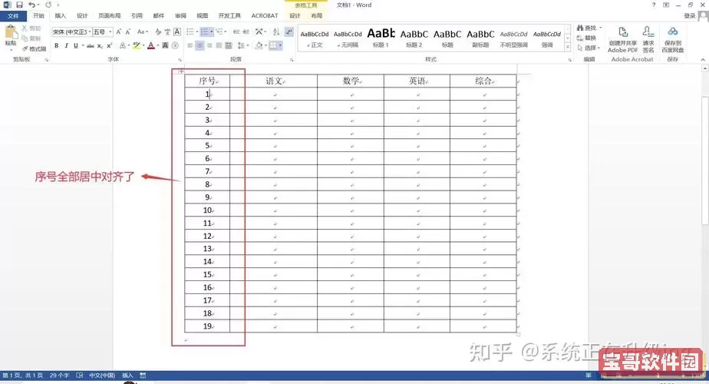
Task: Open the Bullets list dropdown
Action: 192,31
